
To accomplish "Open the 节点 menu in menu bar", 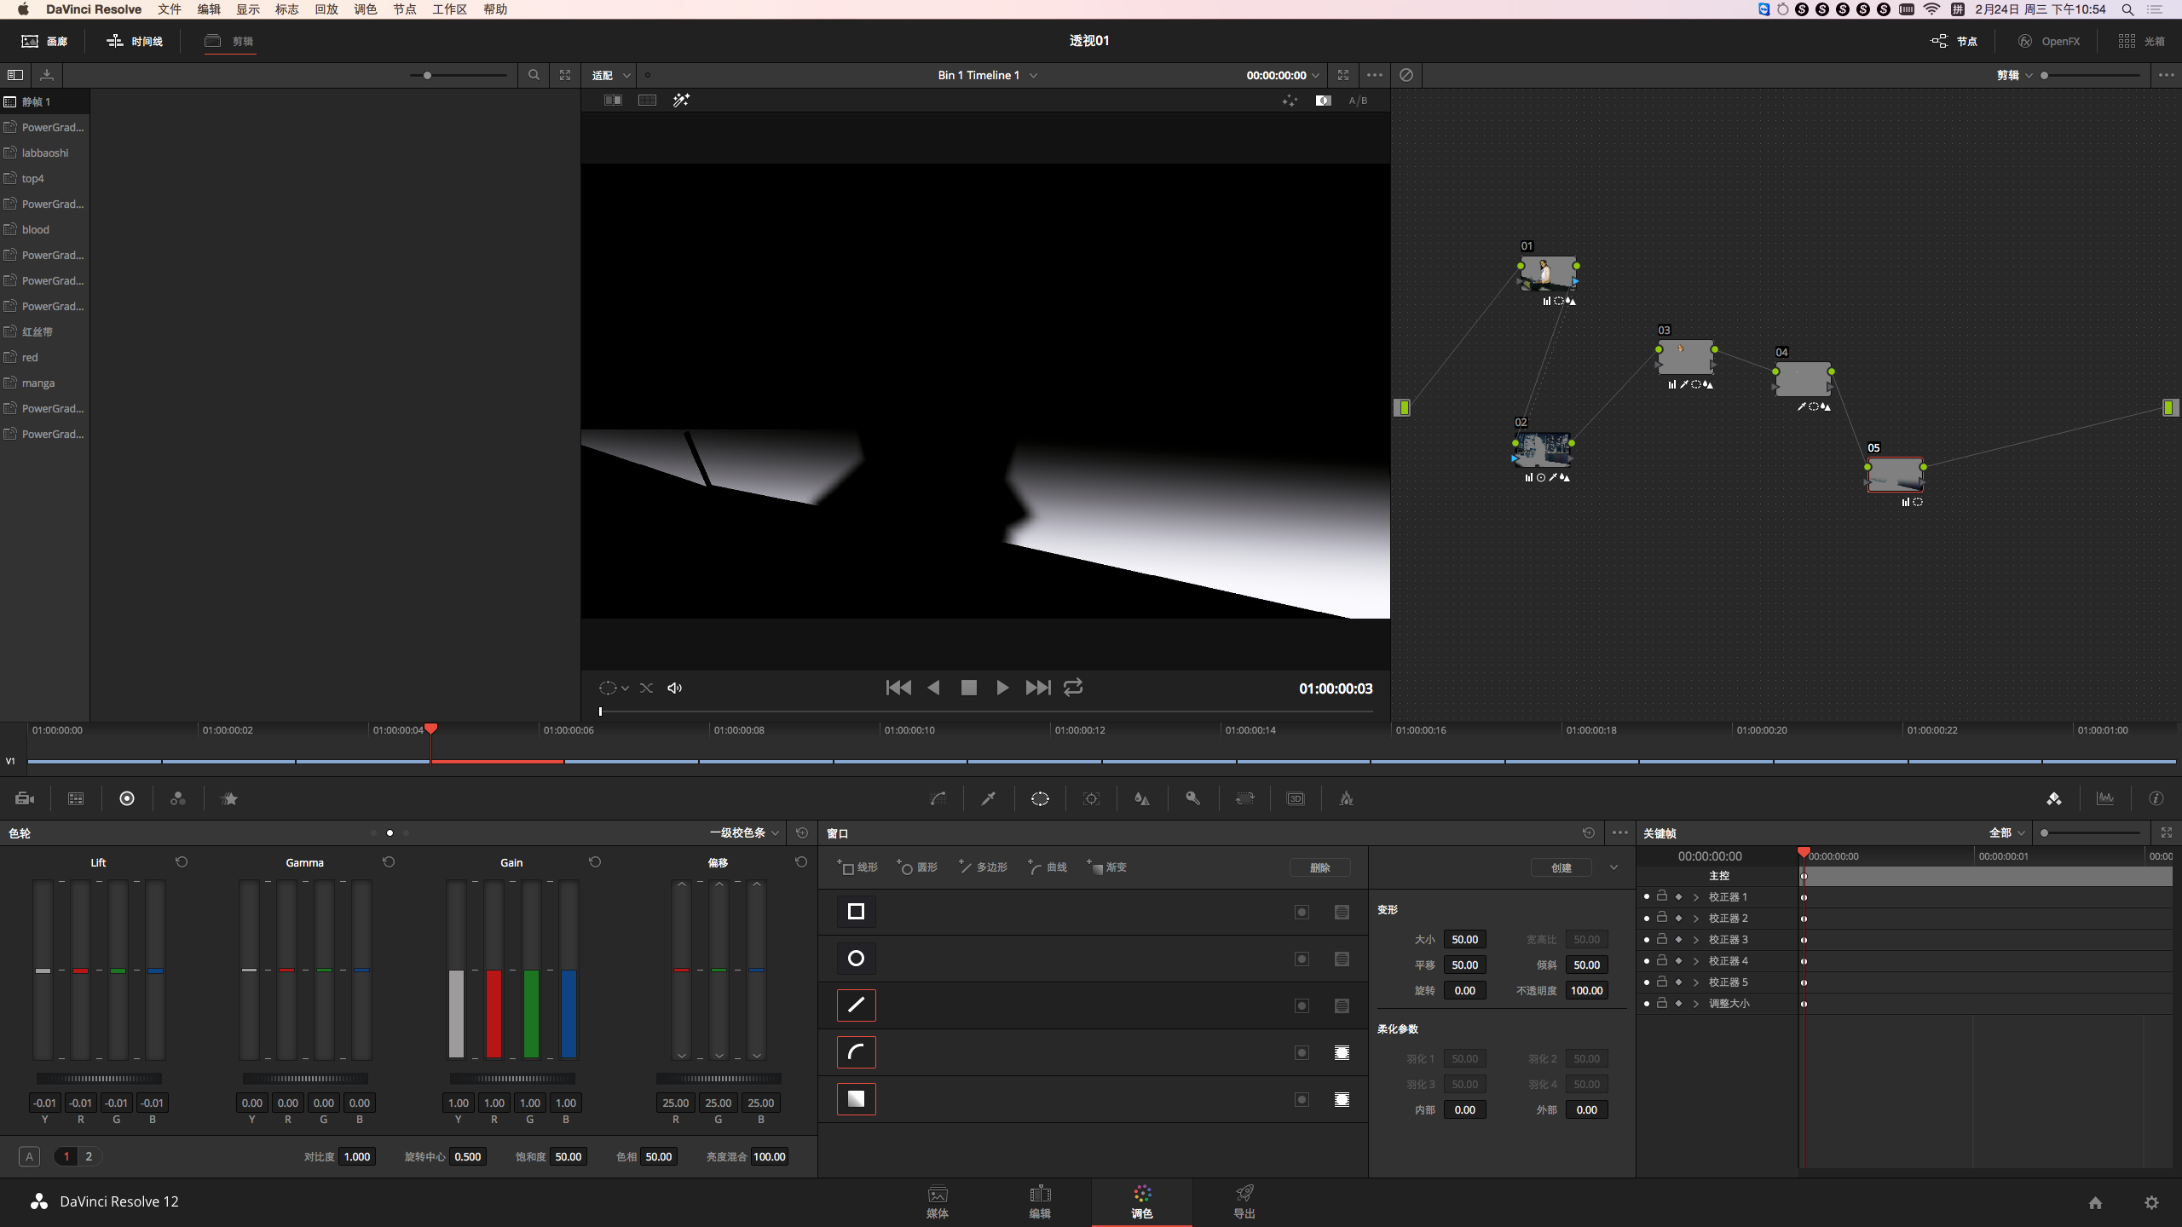I will [x=405, y=9].
